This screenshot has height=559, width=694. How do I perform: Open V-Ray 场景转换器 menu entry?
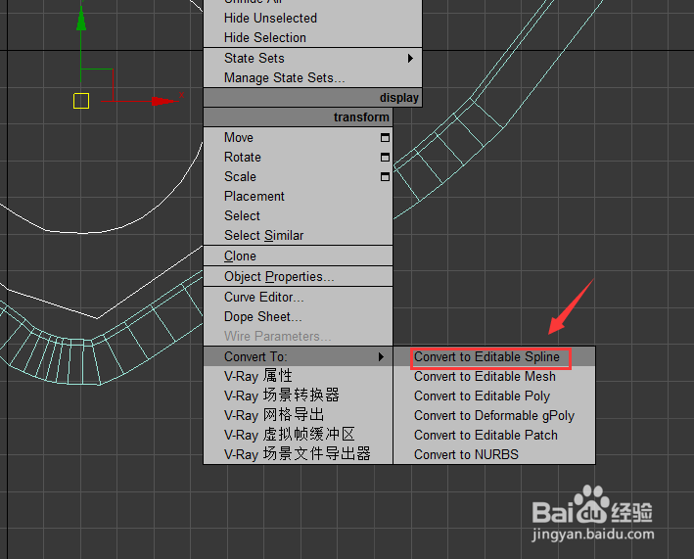click(298, 396)
